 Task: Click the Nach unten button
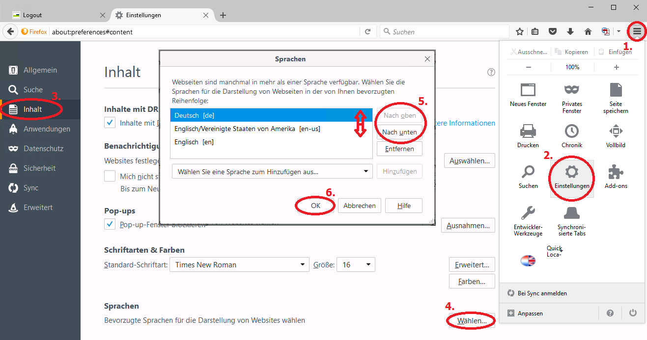(x=399, y=132)
